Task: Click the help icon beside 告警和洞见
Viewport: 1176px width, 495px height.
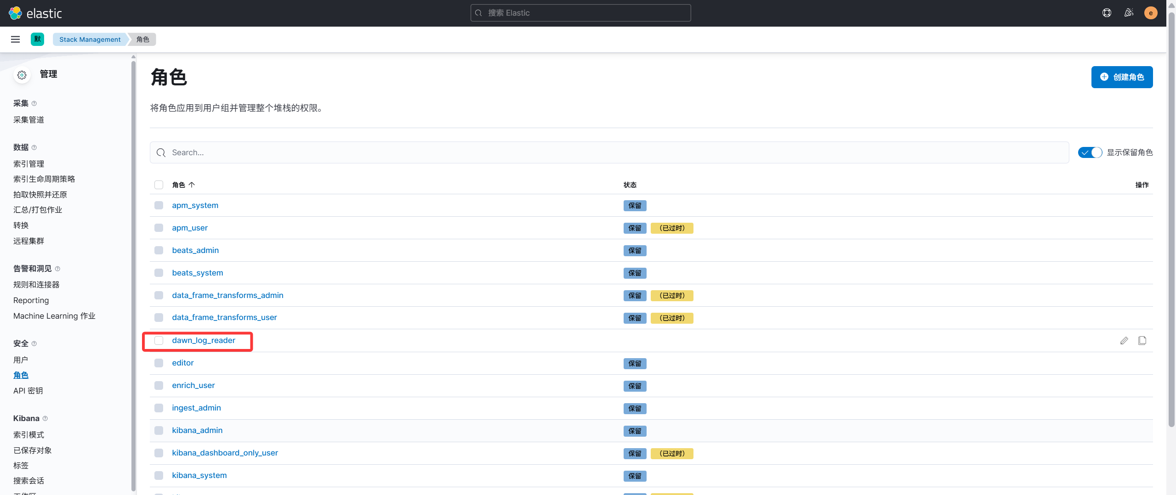Action: pyautogui.click(x=57, y=269)
